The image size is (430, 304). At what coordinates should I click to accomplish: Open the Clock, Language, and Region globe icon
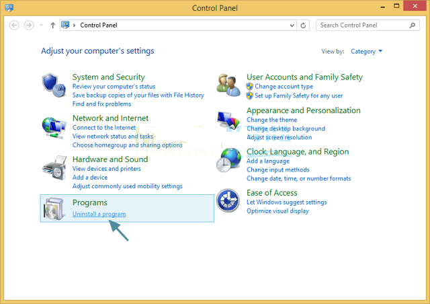[228, 160]
